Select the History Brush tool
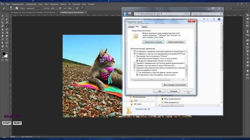The width and height of the screenshot is (250, 140). pos(7,30)
